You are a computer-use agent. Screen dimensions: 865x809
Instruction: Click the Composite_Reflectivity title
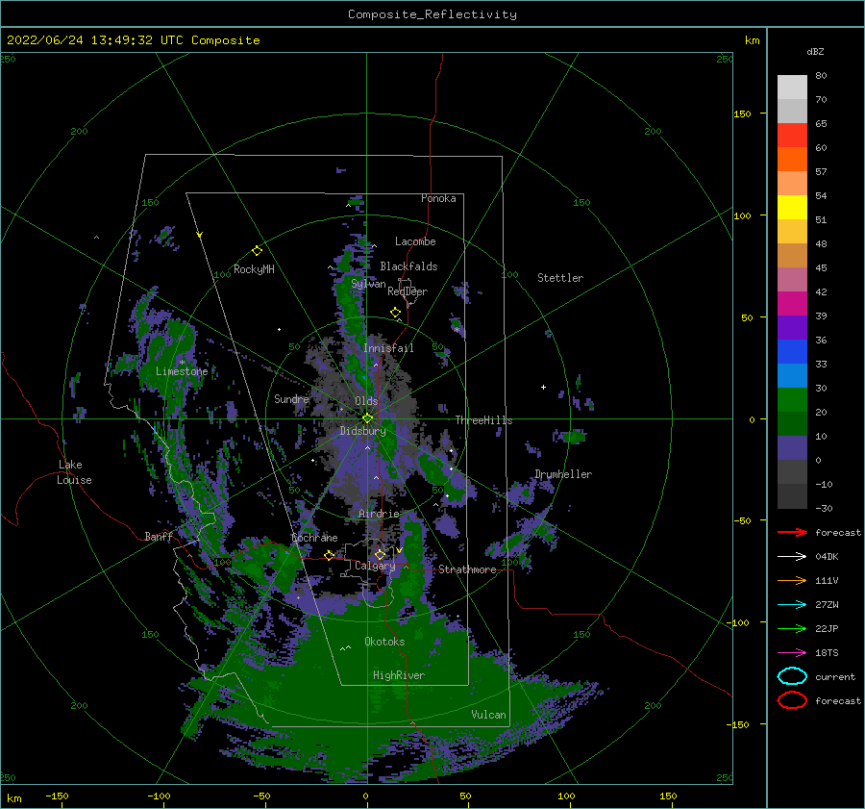pyautogui.click(x=432, y=14)
